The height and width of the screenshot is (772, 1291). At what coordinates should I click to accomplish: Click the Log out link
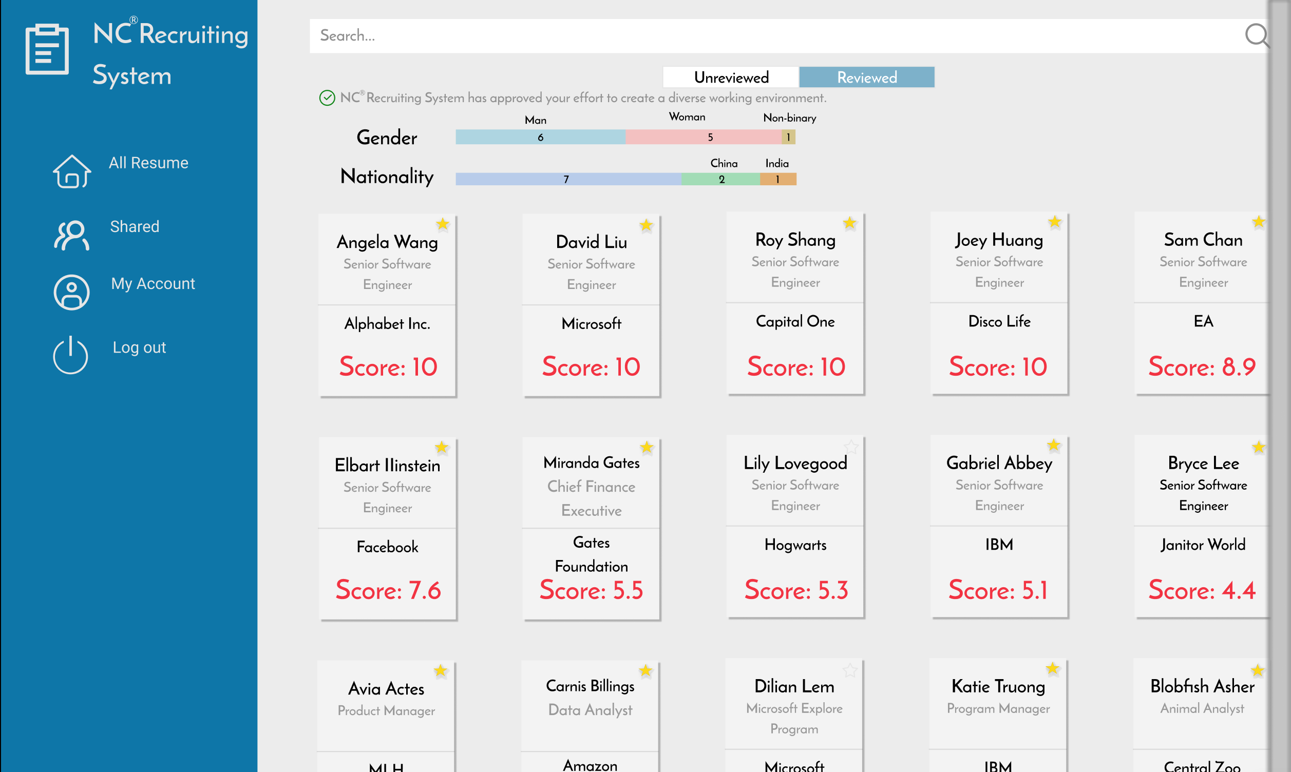point(140,348)
